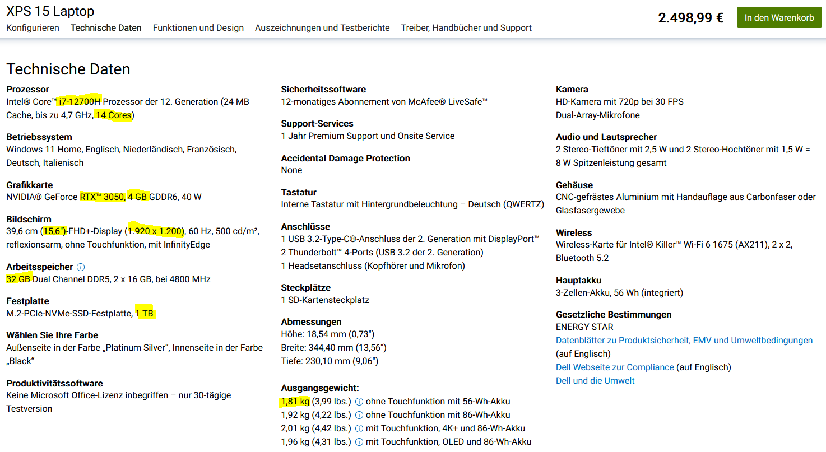Click info icon beside 2,01 kg weight
The image size is (826, 452).
click(x=359, y=428)
